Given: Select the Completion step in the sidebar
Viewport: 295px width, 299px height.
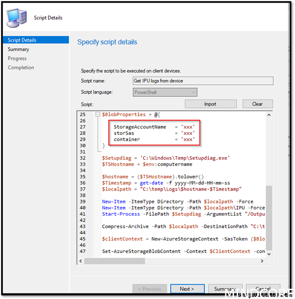Looking at the screenshot, I should click(x=21, y=68).
